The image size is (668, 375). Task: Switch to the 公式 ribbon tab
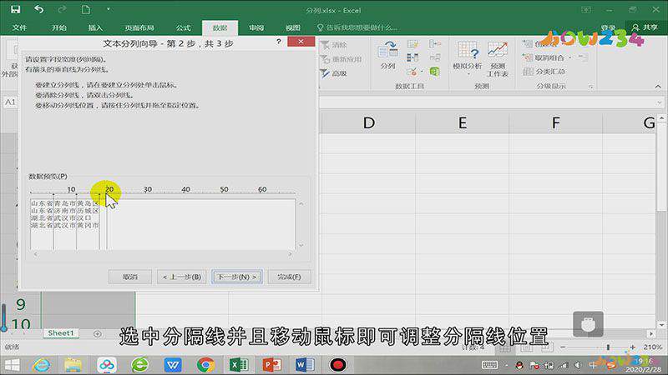click(x=183, y=27)
